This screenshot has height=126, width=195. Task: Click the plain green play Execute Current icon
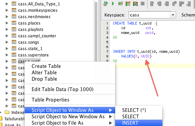click(x=113, y=4)
